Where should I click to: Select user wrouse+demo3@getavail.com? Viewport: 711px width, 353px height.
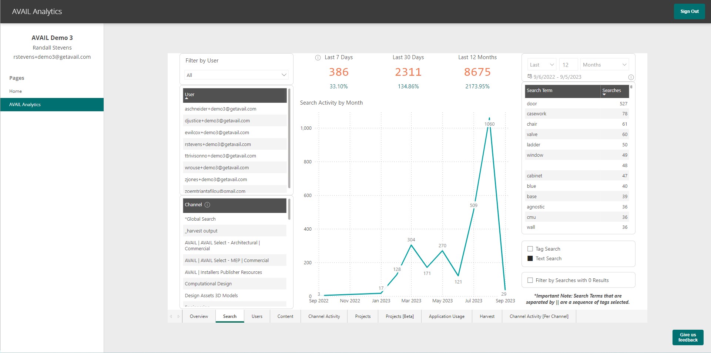[235, 168]
